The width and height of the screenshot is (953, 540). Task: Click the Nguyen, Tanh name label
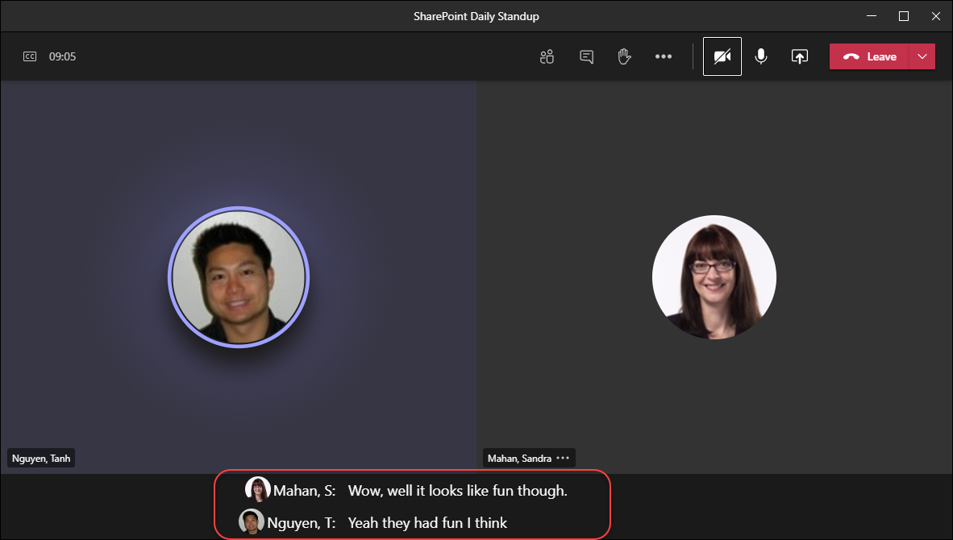(x=40, y=457)
